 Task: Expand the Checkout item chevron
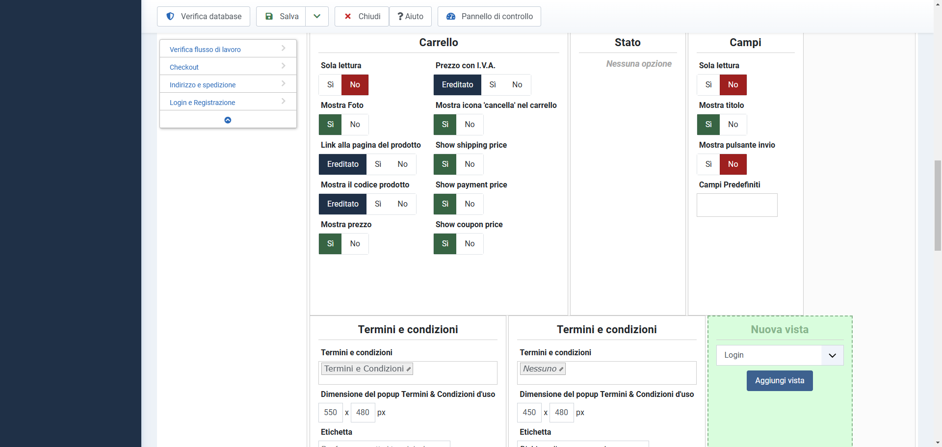[284, 66]
